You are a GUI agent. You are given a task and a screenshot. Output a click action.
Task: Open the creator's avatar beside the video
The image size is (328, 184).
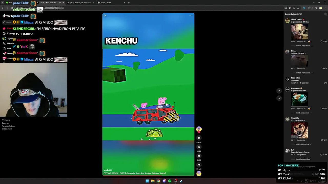[x=199, y=129]
